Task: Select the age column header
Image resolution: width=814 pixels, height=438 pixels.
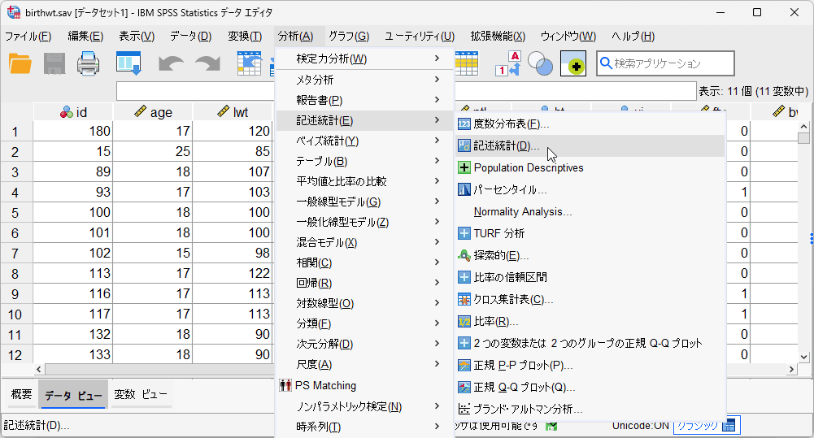Action: (153, 112)
